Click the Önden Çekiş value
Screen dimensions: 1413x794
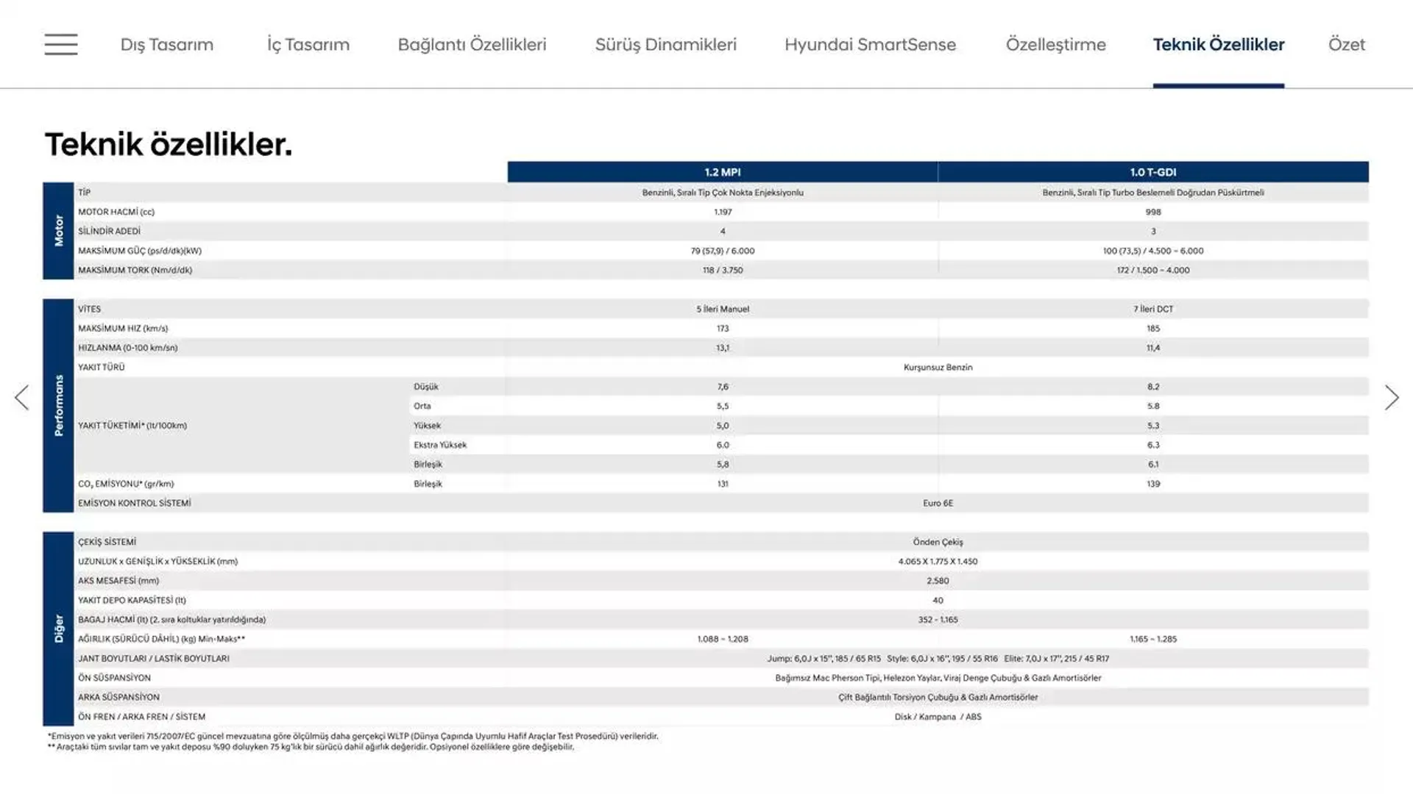pyautogui.click(x=938, y=542)
